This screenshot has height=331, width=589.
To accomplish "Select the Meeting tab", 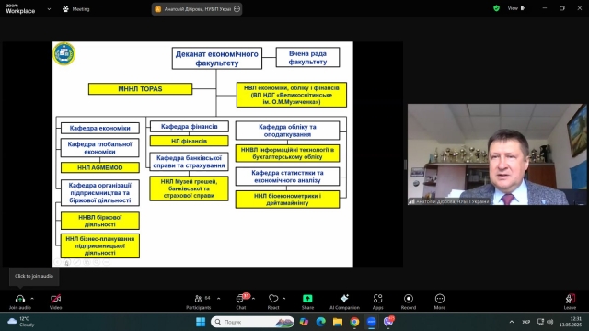I will [x=76, y=9].
